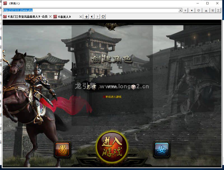This screenshot has height=170, width=224.
Task: Click the 秒后进入游戏 countdown text
Action: point(112,97)
